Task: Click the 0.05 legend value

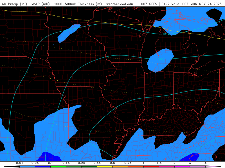Action: click(35, 163)
